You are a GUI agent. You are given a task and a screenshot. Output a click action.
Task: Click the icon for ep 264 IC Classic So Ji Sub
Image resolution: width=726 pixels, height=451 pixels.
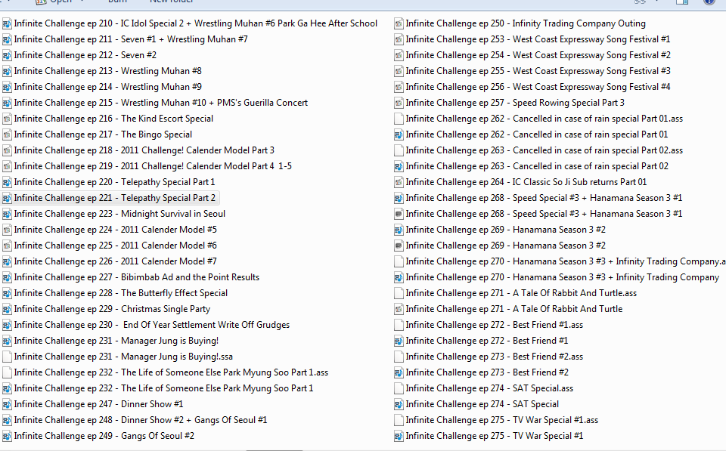tap(399, 182)
